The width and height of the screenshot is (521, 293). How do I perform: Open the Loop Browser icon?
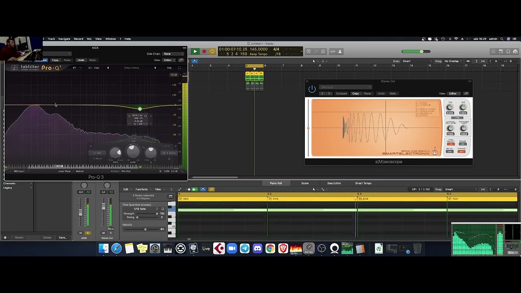coord(508,51)
